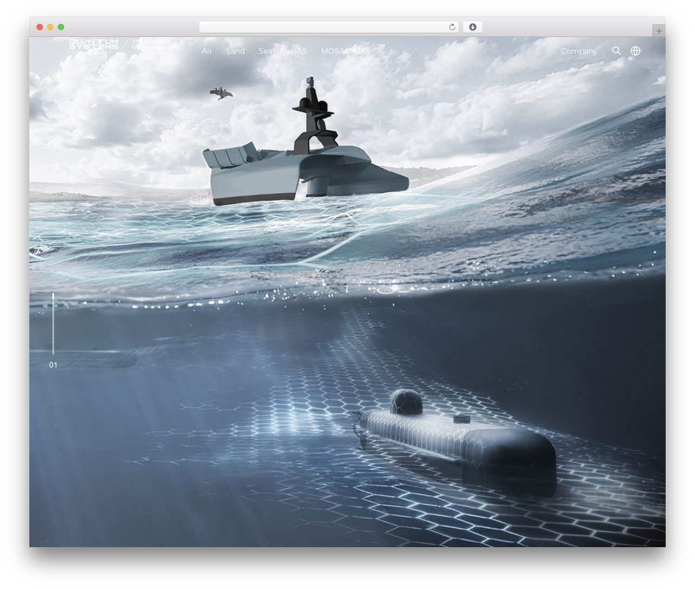
Task: Reload the page with the refresh icon
Action: pos(452,27)
